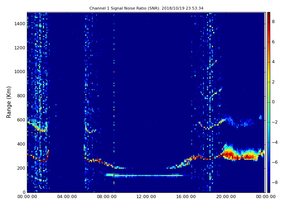Viewport: 284px width, 213px height.
Task: Click the 1000 range tick label
Action: click(x=20, y=72)
